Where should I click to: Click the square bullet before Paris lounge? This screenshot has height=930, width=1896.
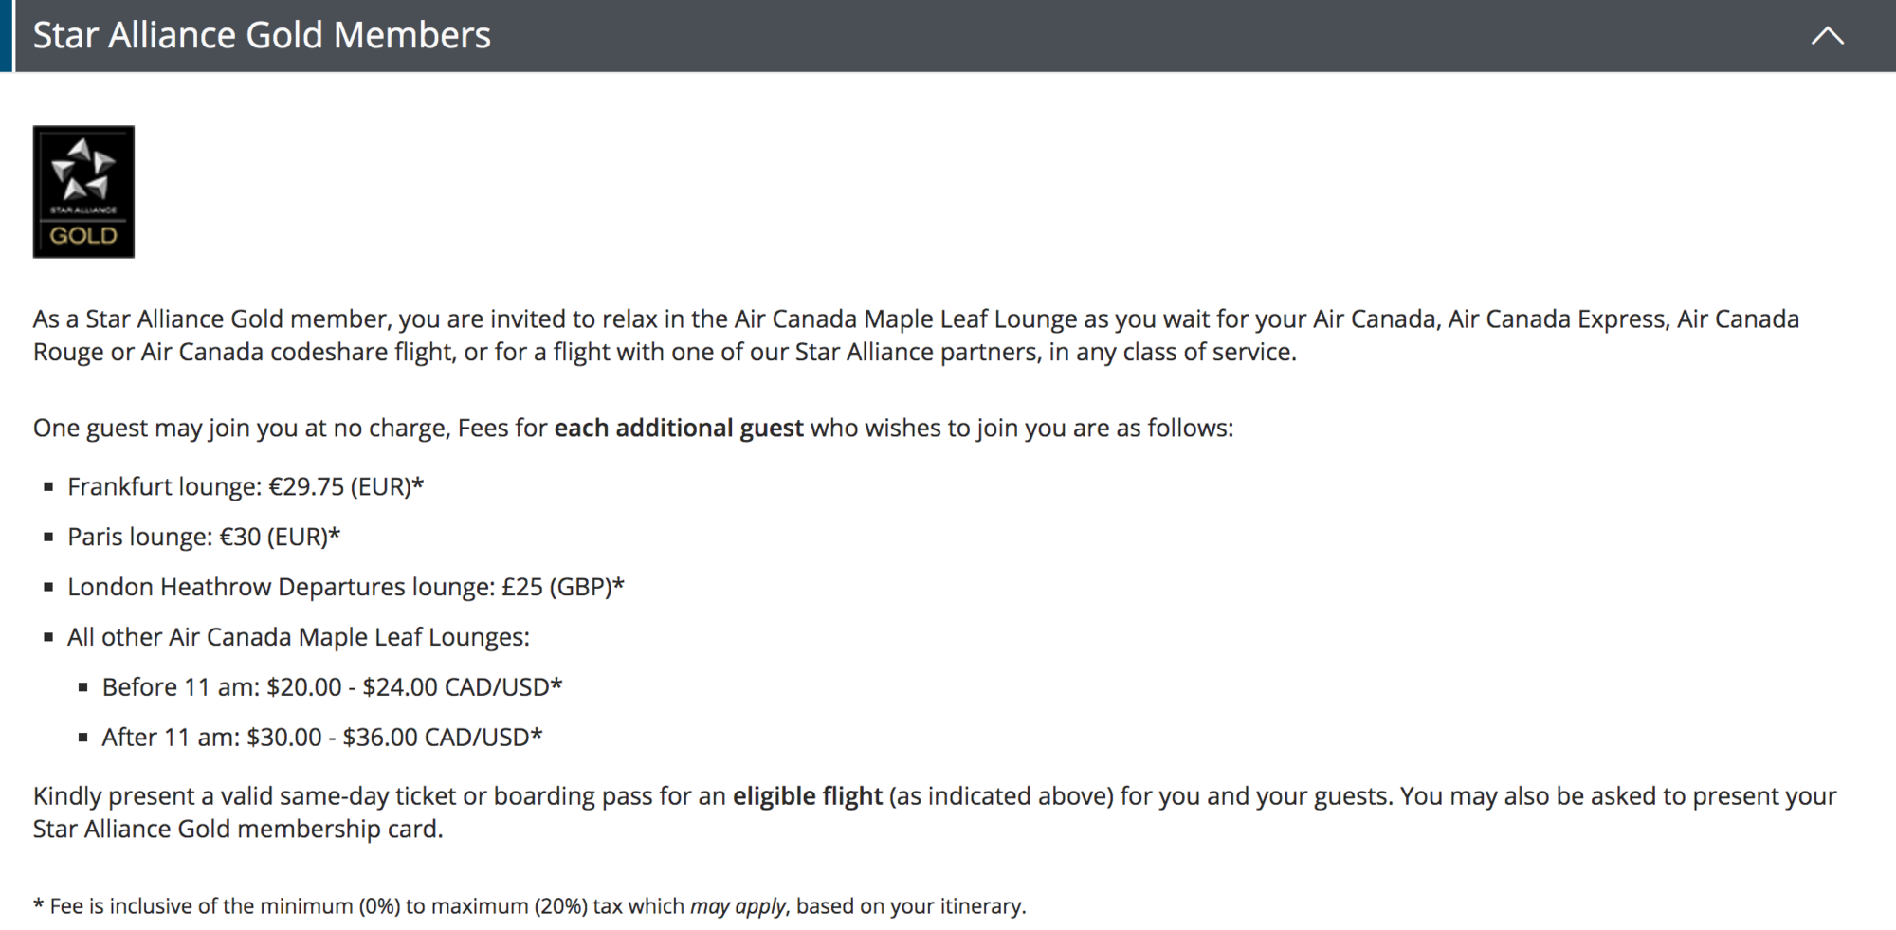[x=48, y=538]
